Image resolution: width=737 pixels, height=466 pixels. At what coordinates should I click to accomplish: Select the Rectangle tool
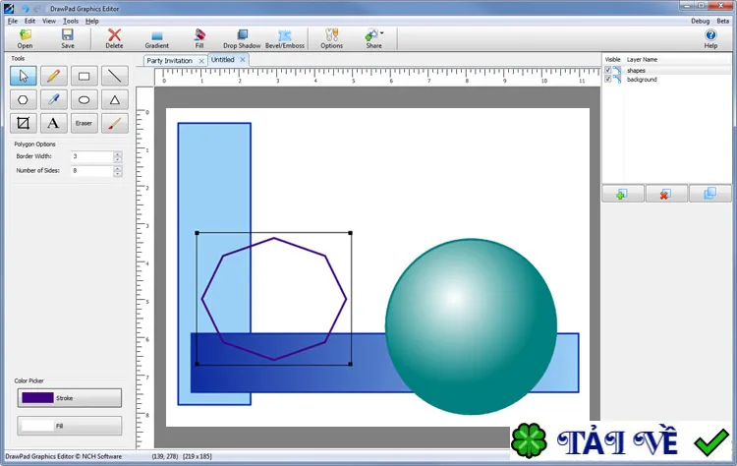(85, 76)
